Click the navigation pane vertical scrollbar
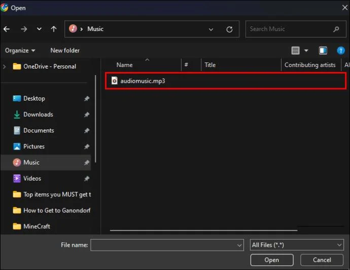The height and width of the screenshot is (270, 350). [x=95, y=119]
